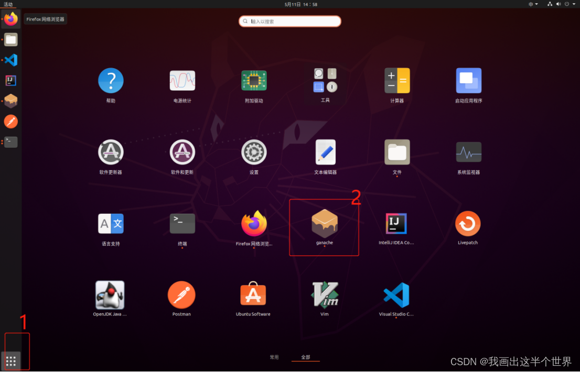580x372 pixels.
Task: Launch 文本编辑器 text editor
Action: point(326,152)
